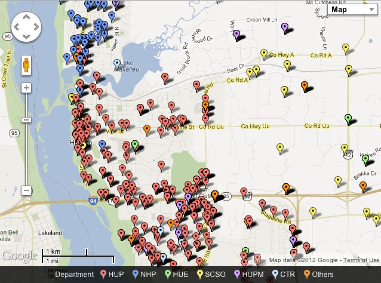Zoom out with the minus button

[x=26, y=190]
